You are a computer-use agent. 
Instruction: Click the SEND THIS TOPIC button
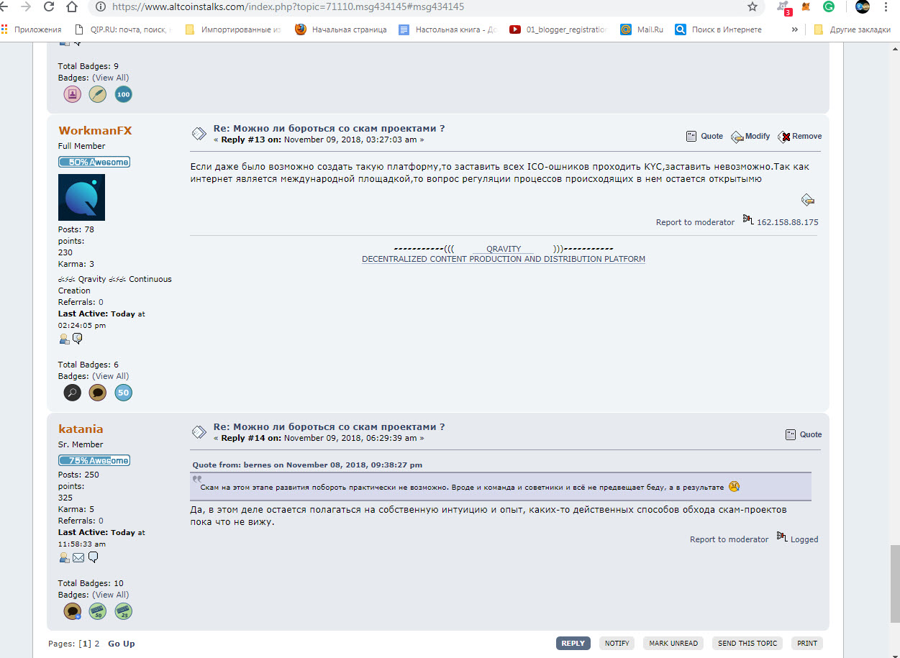click(x=747, y=643)
